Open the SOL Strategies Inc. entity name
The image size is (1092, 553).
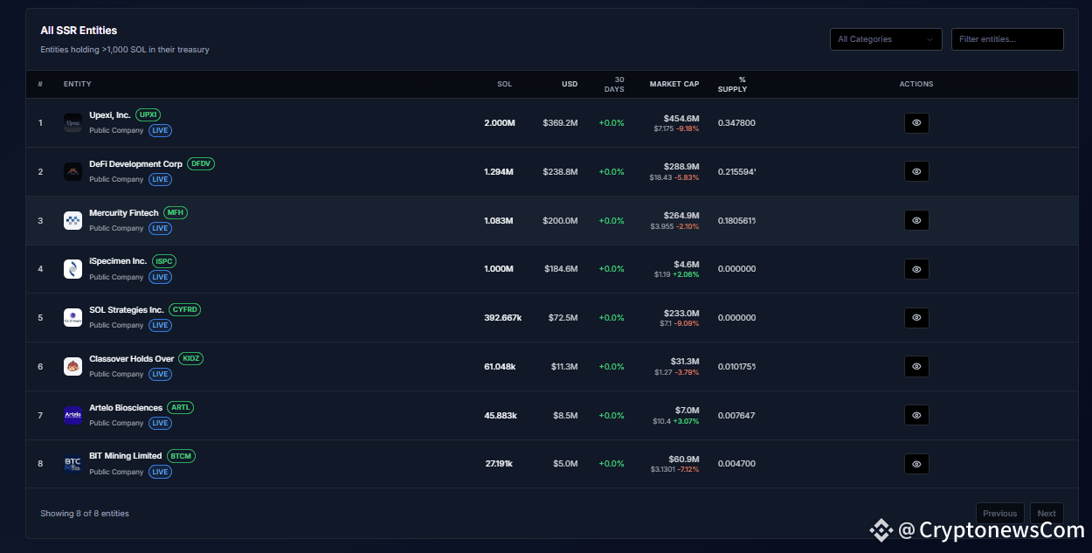127,310
